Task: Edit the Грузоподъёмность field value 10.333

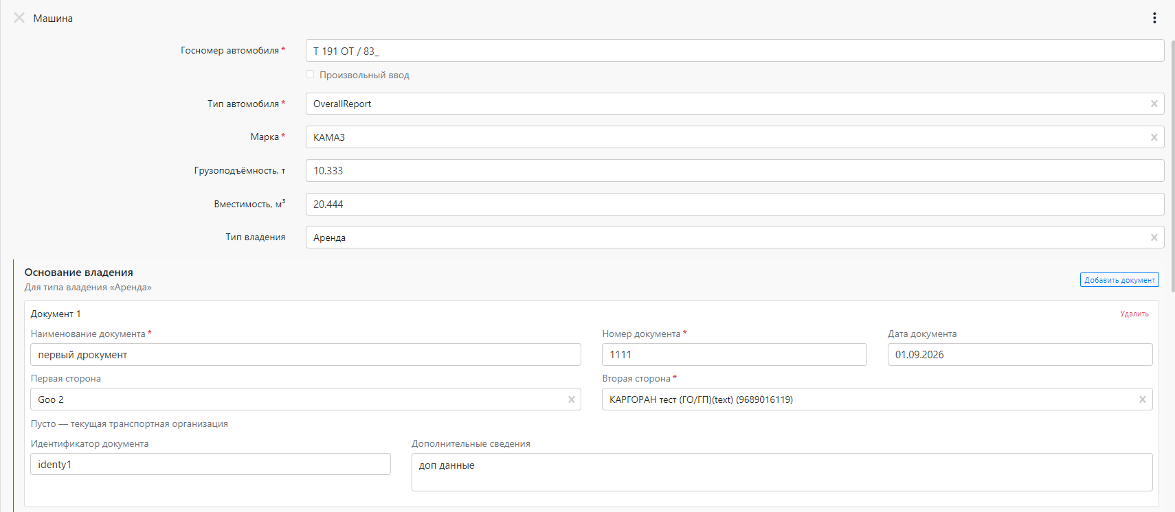Action: pos(735,171)
